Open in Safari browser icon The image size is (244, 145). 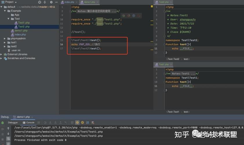(x=134, y=16)
